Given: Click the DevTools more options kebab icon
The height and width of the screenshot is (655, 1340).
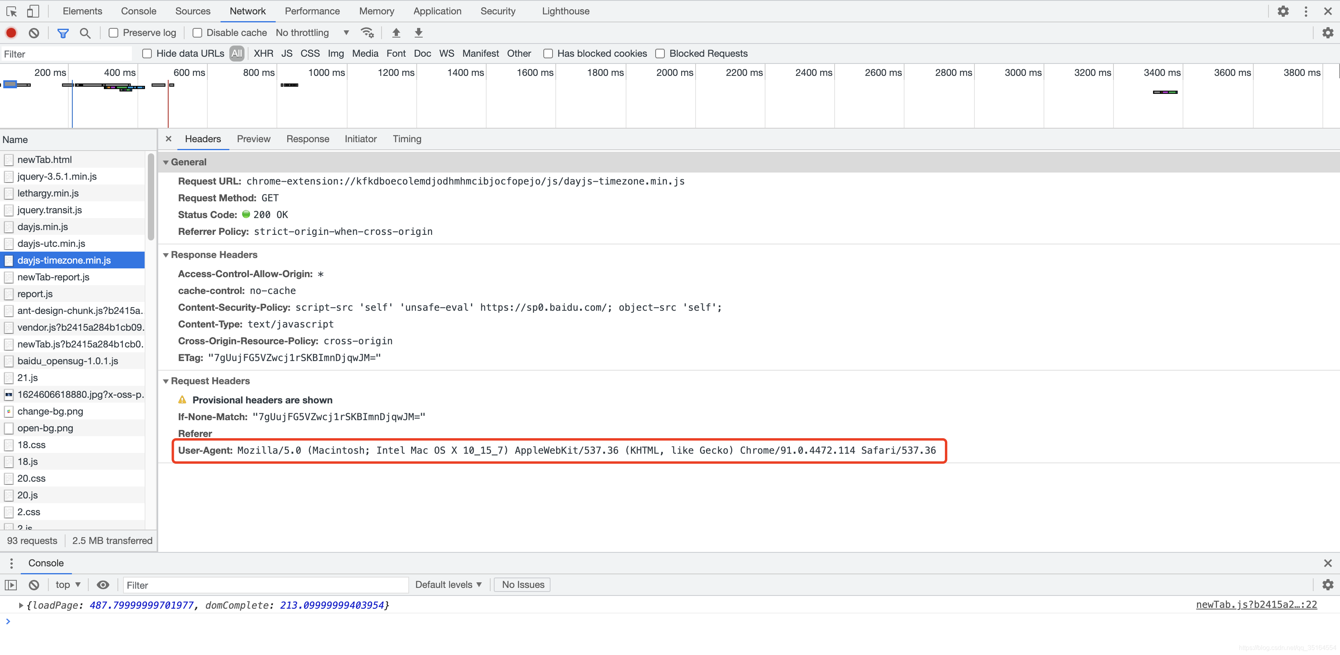Looking at the screenshot, I should (1306, 11).
